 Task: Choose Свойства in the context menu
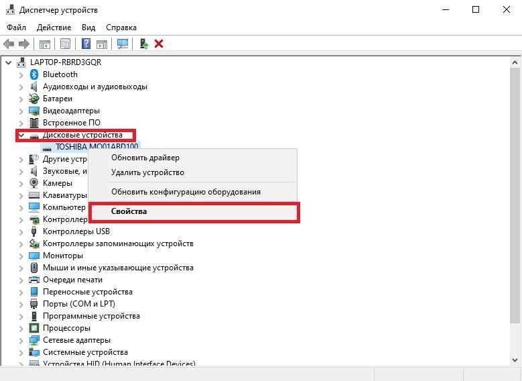pyautogui.click(x=193, y=211)
